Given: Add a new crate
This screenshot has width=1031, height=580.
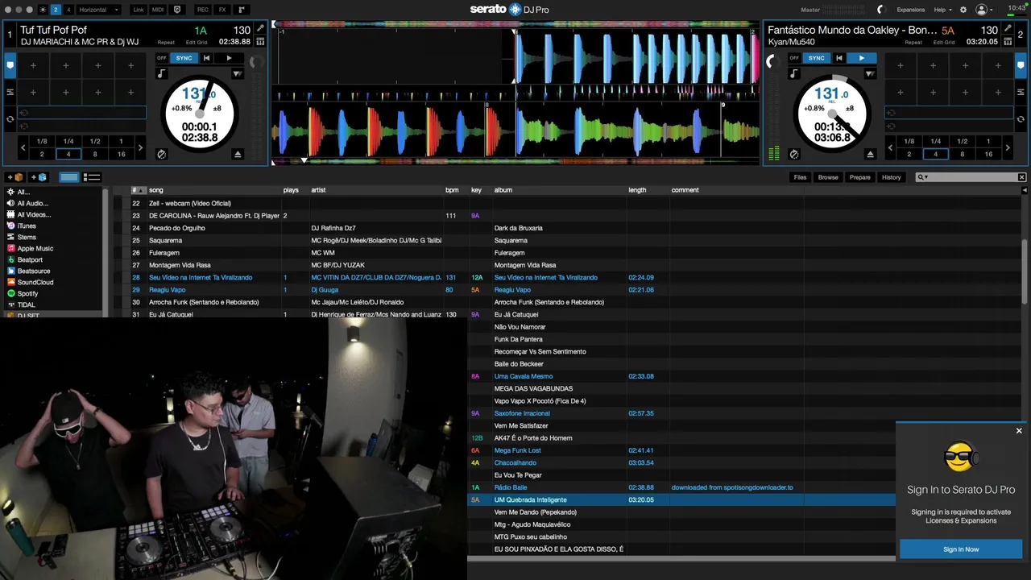Looking at the screenshot, I should (14, 177).
